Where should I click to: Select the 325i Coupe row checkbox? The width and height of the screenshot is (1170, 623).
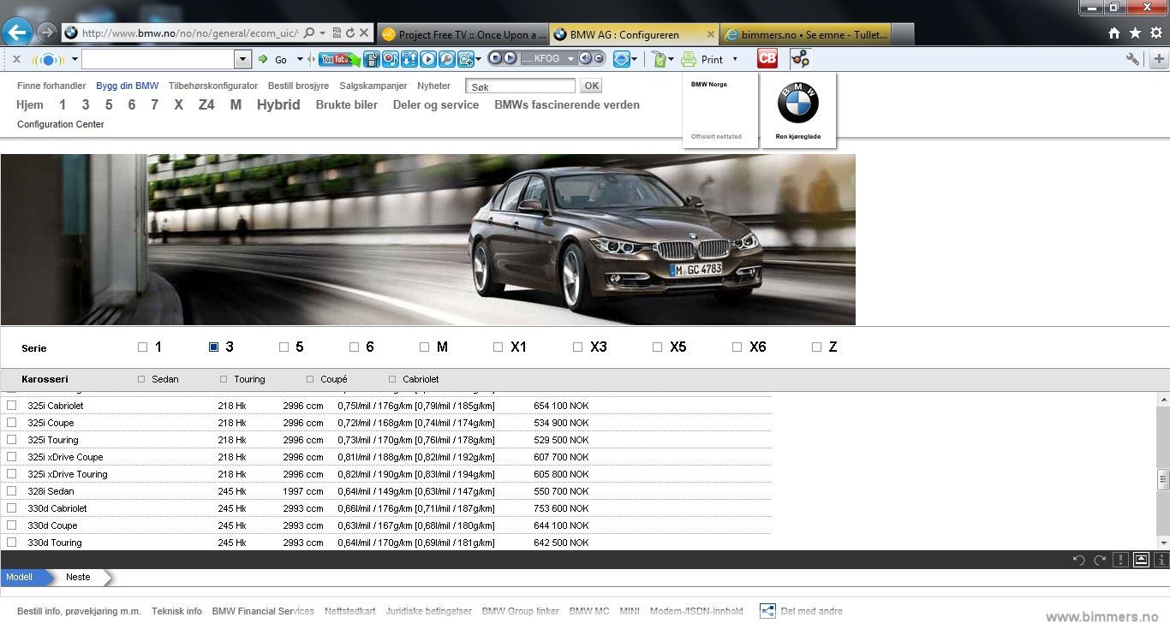[12, 423]
